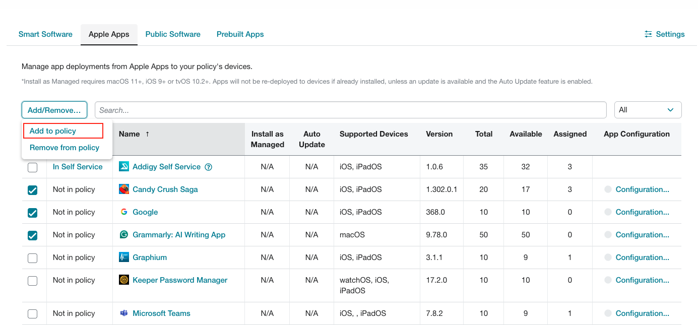Click version 1.302.0.1 cell
This screenshot has width=698, height=325.
441,189
